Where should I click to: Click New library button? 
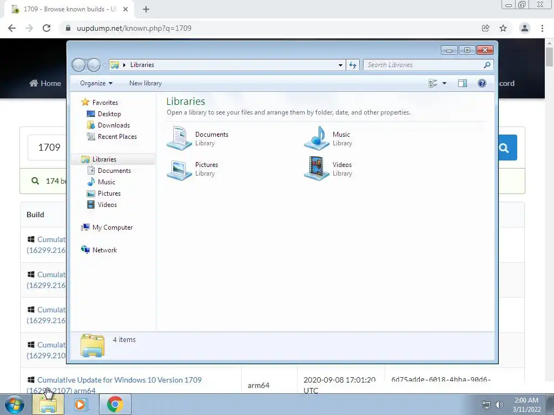pos(145,83)
